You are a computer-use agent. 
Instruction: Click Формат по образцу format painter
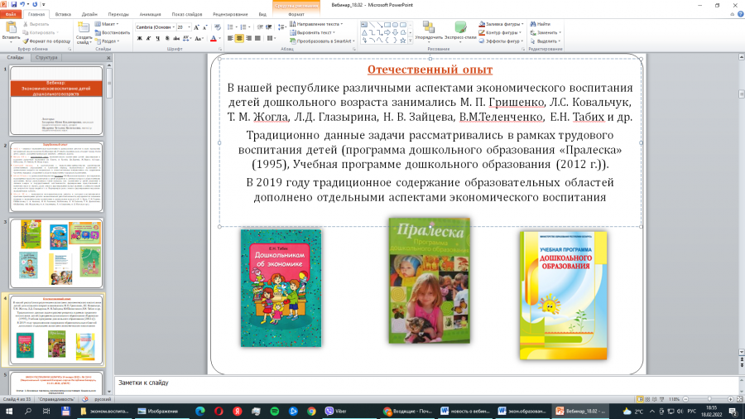pyautogui.click(x=46, y=41)
